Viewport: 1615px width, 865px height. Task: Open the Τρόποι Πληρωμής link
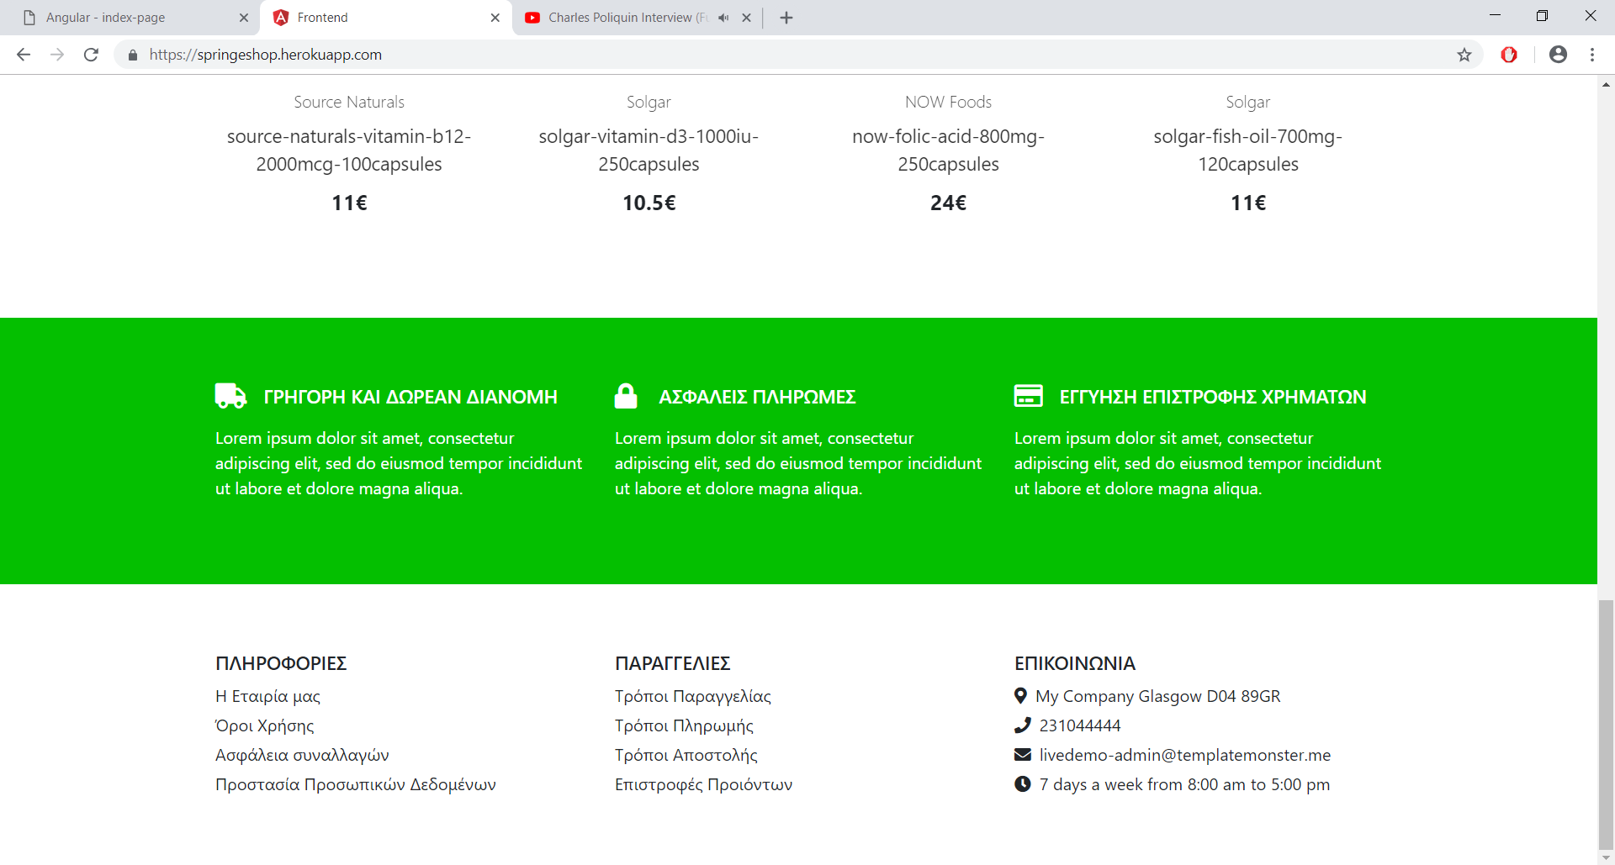(x=684, y=725)
